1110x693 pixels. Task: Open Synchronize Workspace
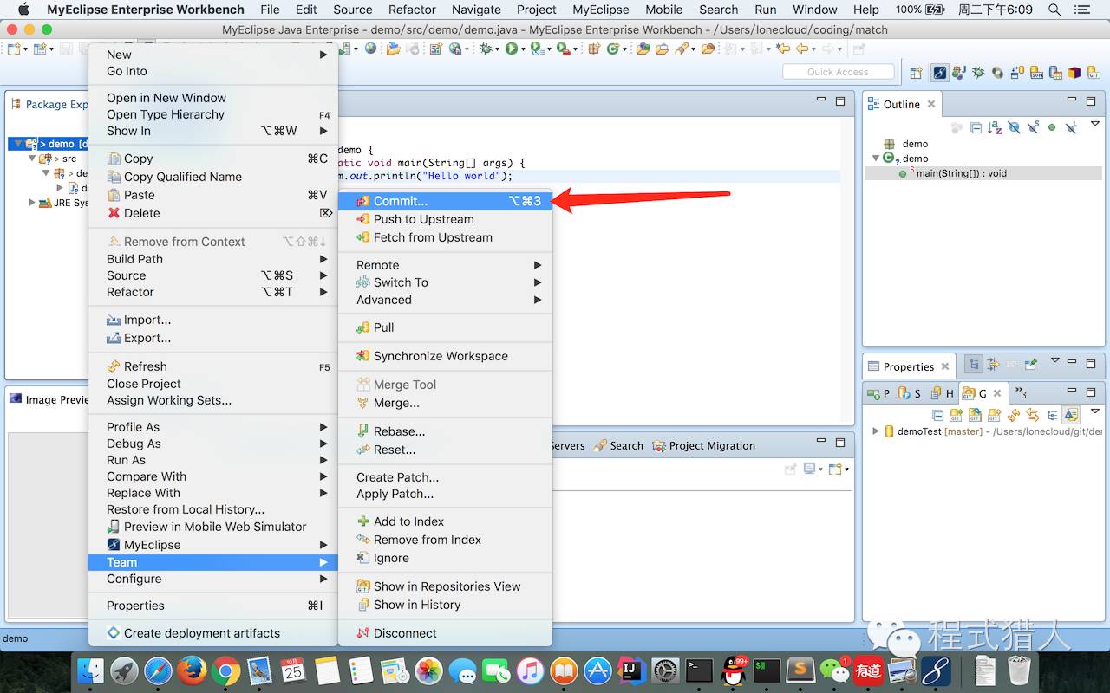pyautogui.click(x=445, y=356)
